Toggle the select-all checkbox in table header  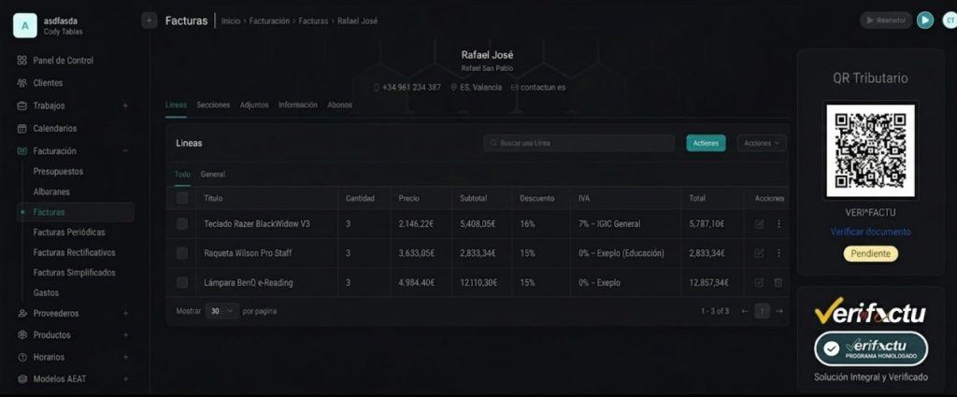point(182,198)
